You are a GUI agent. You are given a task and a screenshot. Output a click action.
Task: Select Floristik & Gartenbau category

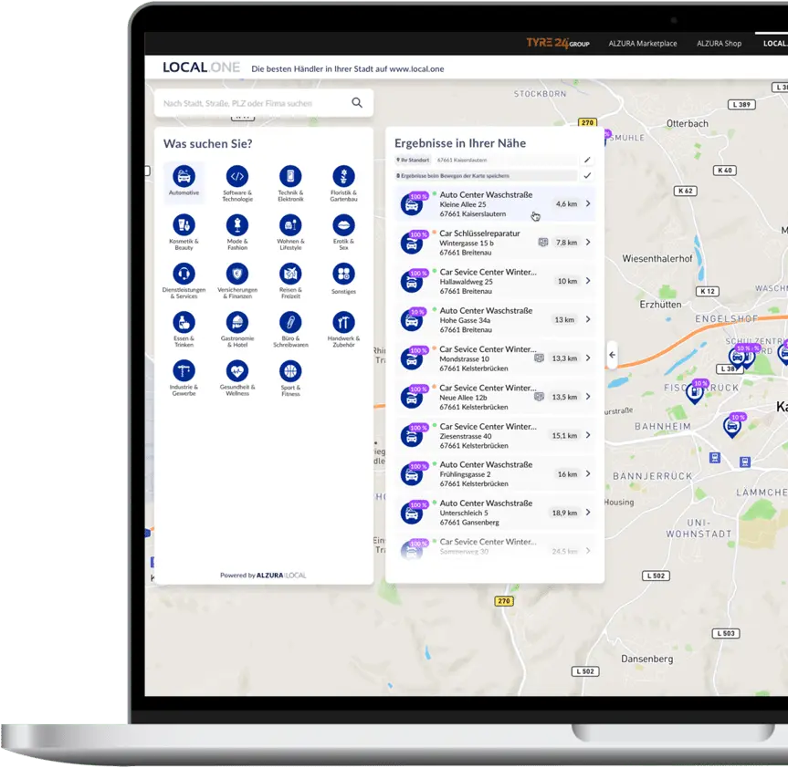(343, 176)
